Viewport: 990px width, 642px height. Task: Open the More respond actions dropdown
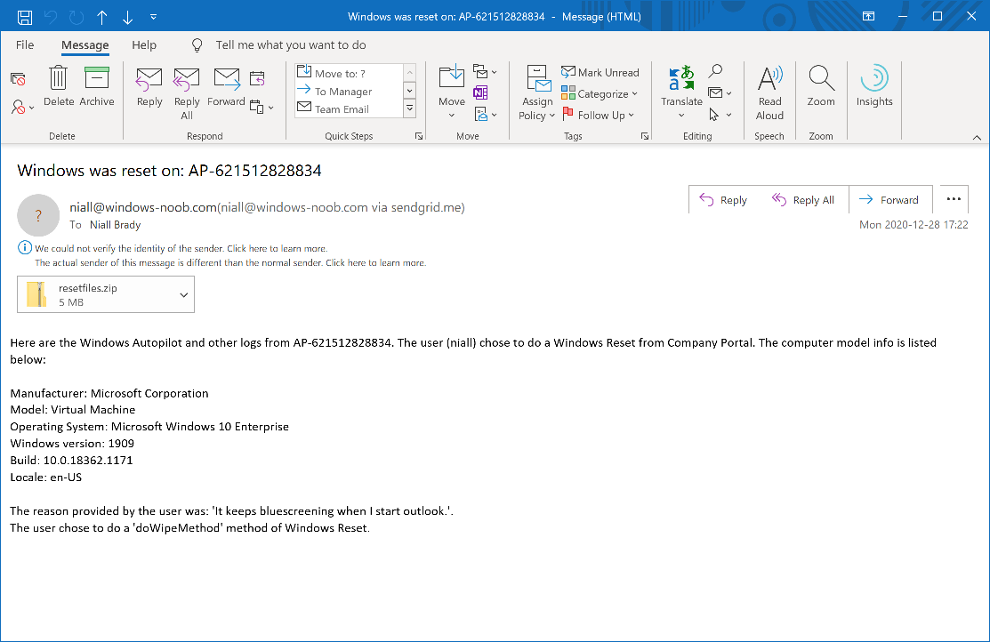262,107
